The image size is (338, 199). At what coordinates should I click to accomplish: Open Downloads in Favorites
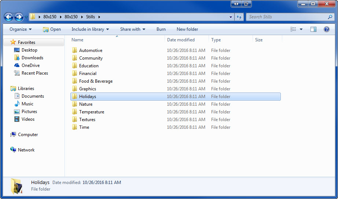tap(32, 58)
